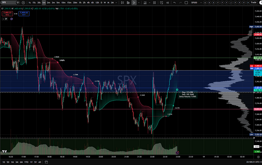Open the go to date calendar icon

point(46,162)
